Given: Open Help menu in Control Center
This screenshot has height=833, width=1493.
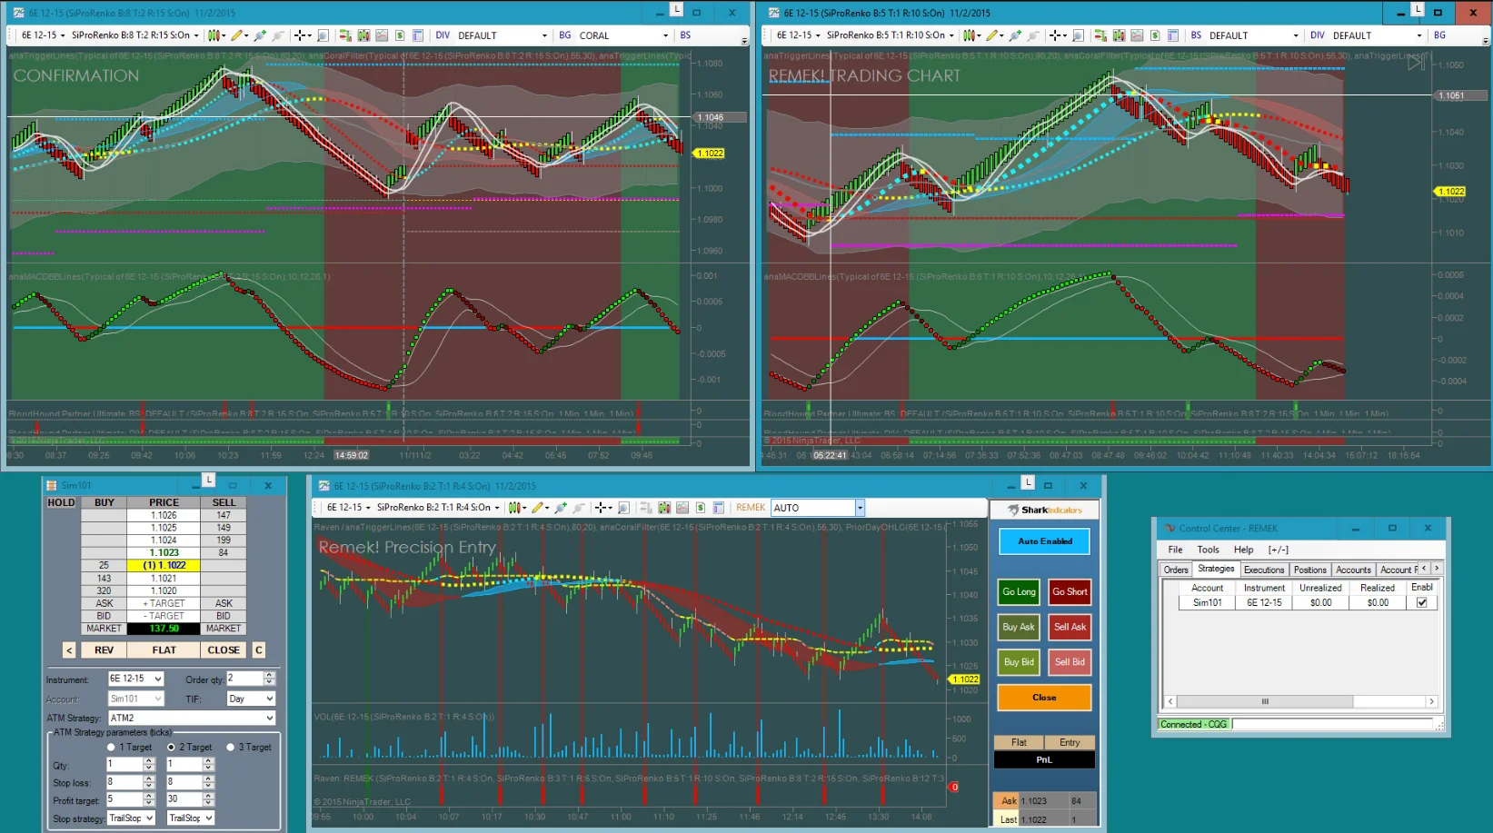Looking at the screenshot, I should click(1243, 550).
